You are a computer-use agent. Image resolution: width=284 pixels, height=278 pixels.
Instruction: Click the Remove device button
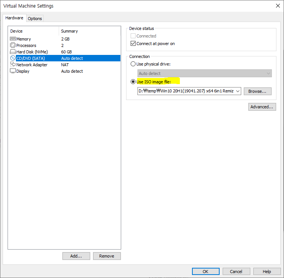(x=107, y=256)
